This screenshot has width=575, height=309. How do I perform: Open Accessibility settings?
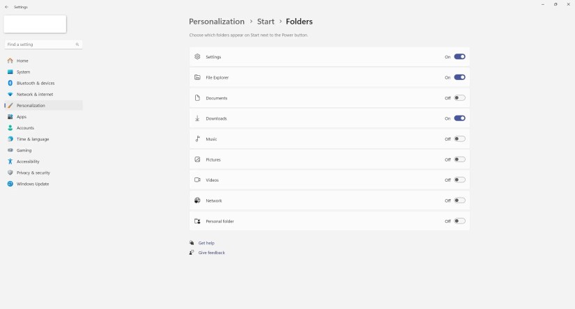tap(28, 161)
